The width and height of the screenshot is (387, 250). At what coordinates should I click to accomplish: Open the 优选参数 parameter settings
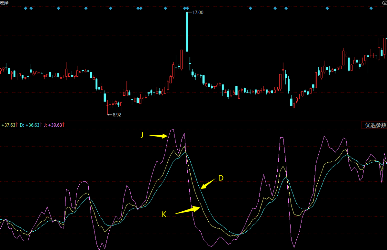point(375,125)
